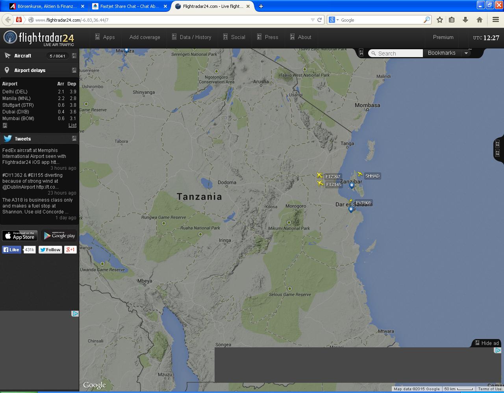Open the airport delays List link

(72, 125)
